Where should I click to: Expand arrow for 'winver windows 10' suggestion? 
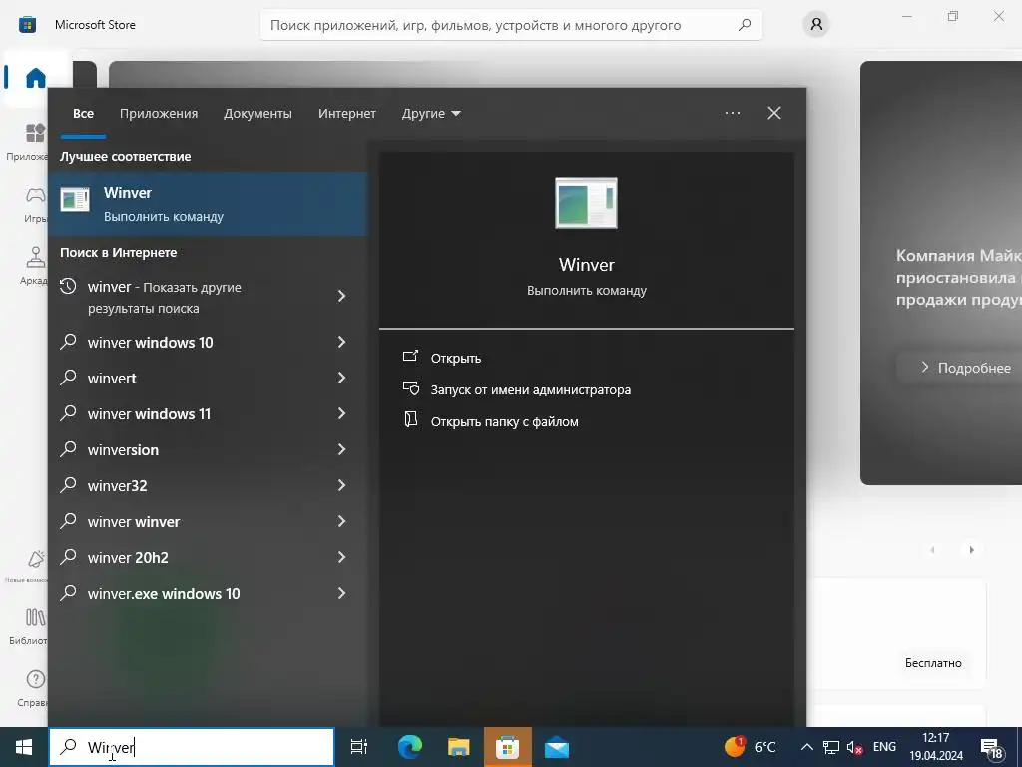[x=341, y=342]
